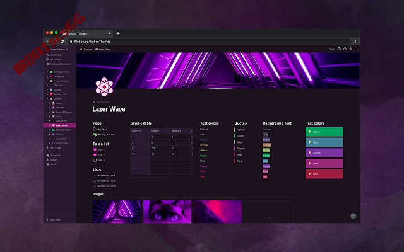Click the lightbulb icon in Green callout
The width and height of the screenshot is (404, 252).
click(309, 132)
